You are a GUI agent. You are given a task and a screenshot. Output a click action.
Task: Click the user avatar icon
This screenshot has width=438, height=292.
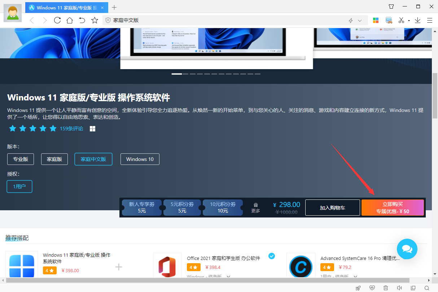13,13
